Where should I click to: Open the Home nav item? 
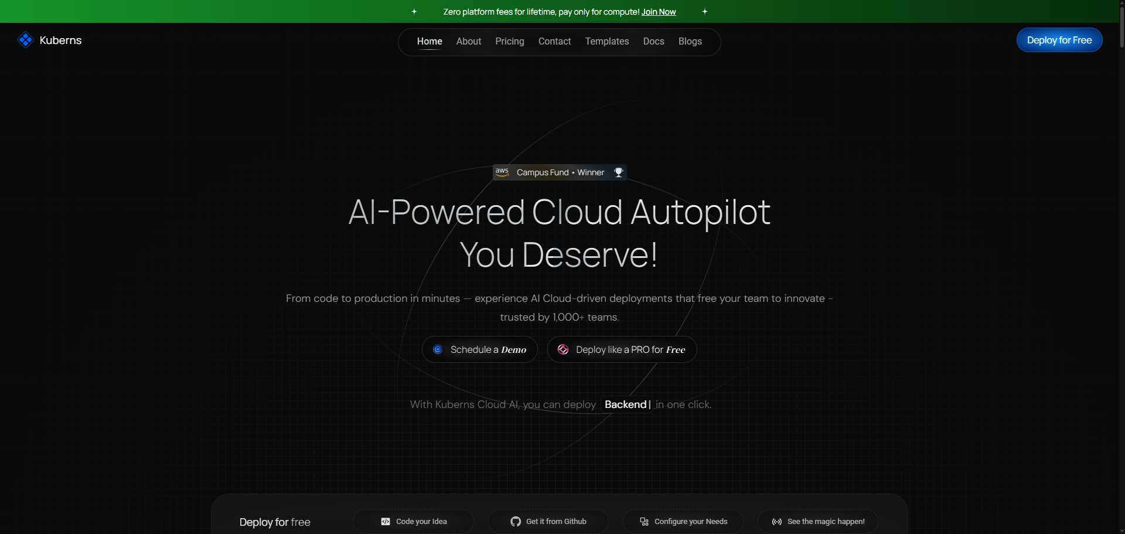tap(429, 41)
